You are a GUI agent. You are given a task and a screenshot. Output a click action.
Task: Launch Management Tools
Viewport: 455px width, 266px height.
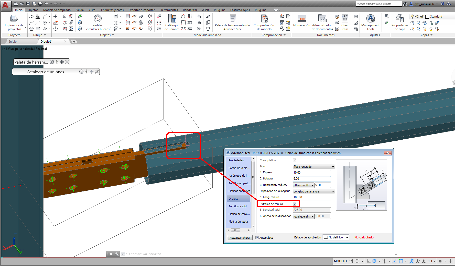[370, 22]
